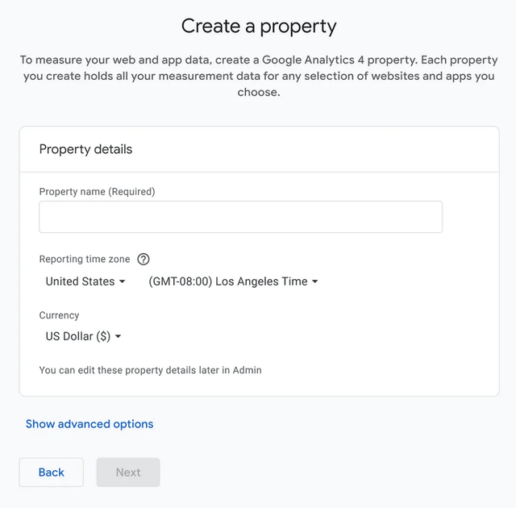Click the "Property name (Required)" label
The image size is (516, 508).
pos(97,192)
